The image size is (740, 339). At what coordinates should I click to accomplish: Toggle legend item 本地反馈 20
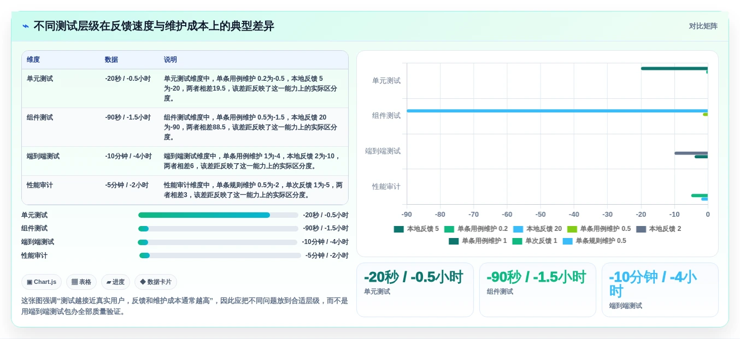pos(537,229)
